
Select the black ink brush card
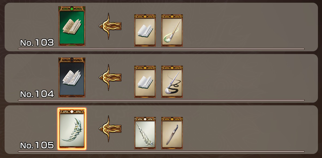point(172,82)
